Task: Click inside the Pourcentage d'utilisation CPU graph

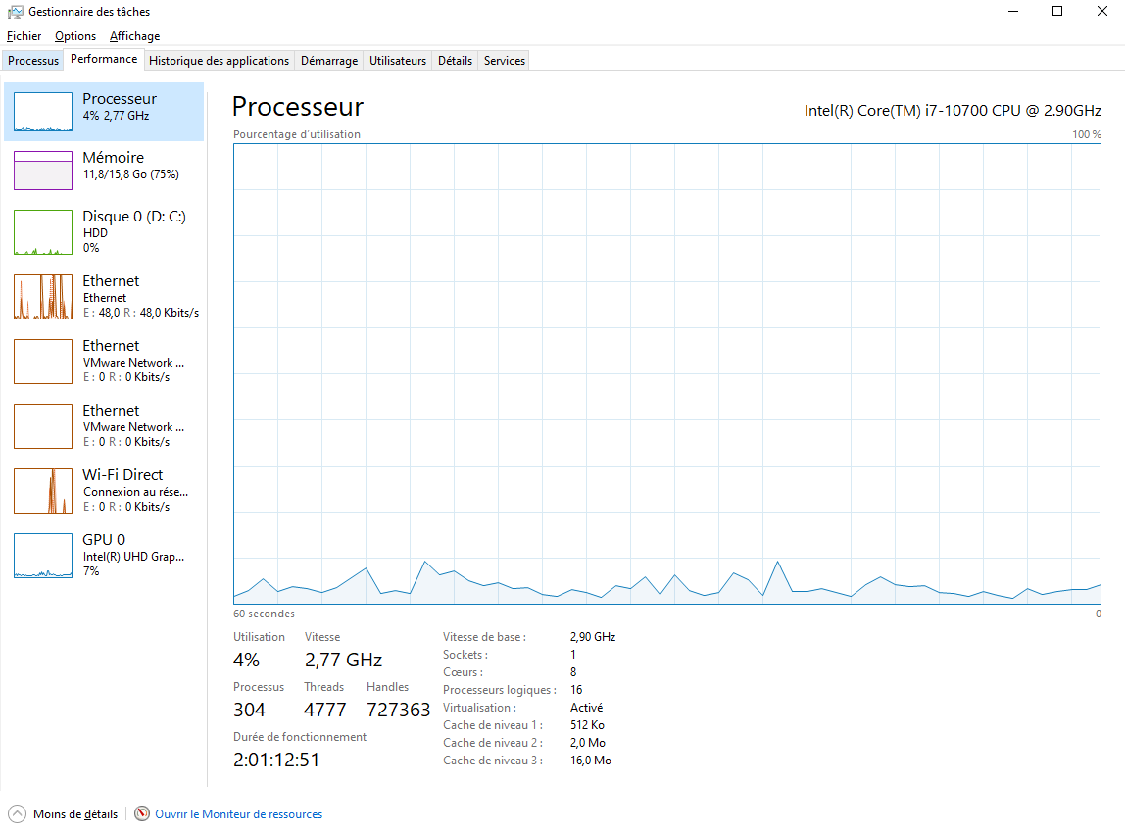Action: point(666,372)
